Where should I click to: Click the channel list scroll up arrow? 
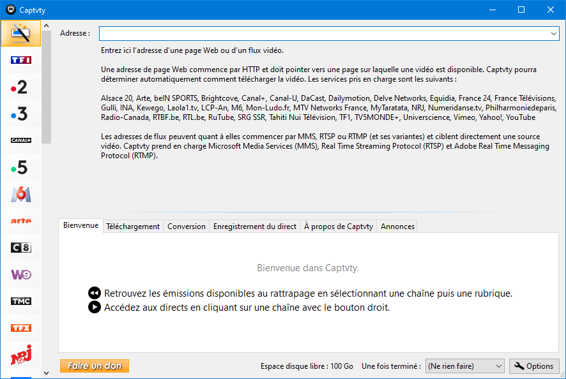(46, 26)
